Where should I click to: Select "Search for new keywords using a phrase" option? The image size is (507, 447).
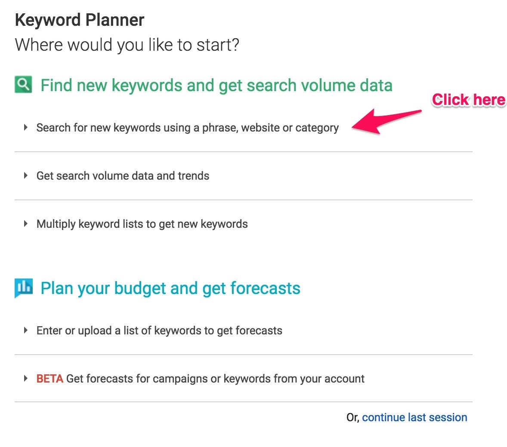tap(187, 128)
